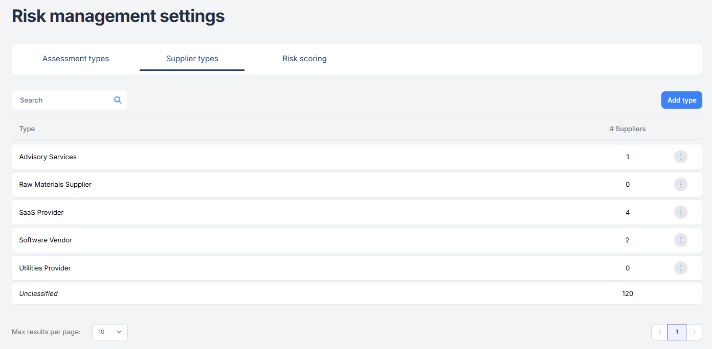Click the search magnifier icon

[118, 100]
